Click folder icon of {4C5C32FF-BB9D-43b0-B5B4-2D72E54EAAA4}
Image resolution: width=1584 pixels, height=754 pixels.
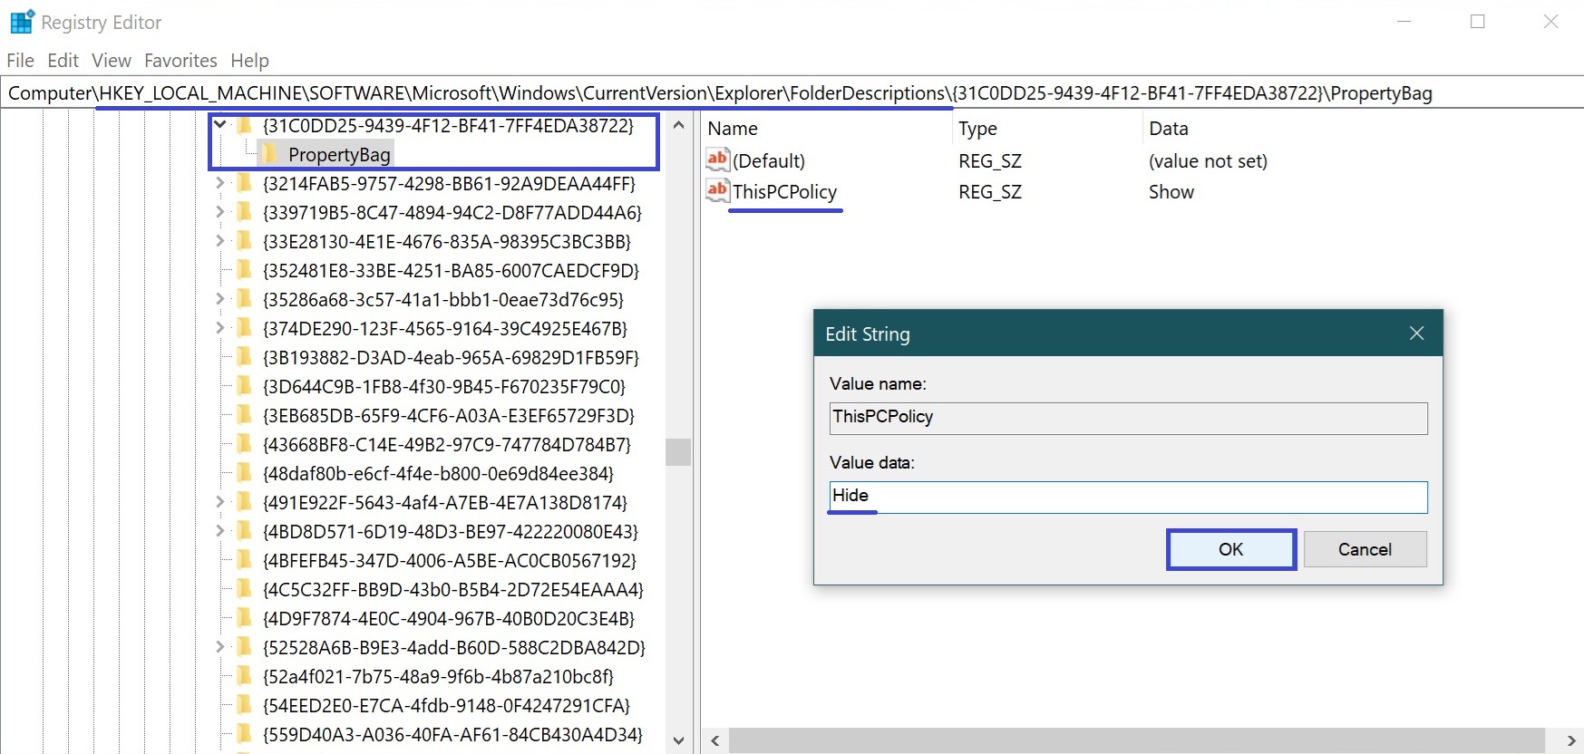click(x=245, y=589)
